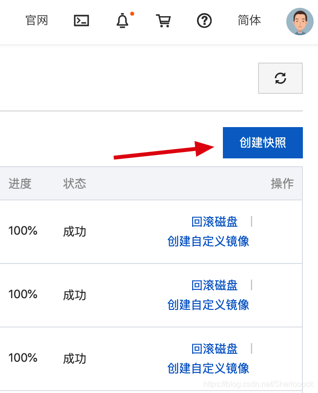The width and height of the screenshot is (318, 393).
Task: Select 成功 status in the first row
Action: (x=75, y=232)
